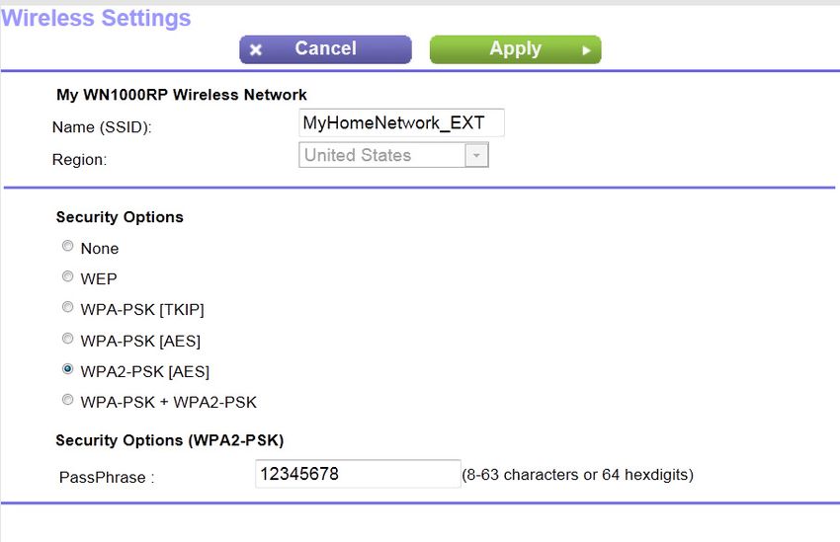
Task: Click the Apply button label
Action: tap(515, 49)
